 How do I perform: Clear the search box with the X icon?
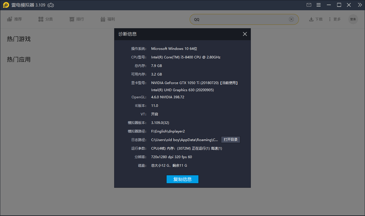291,19
